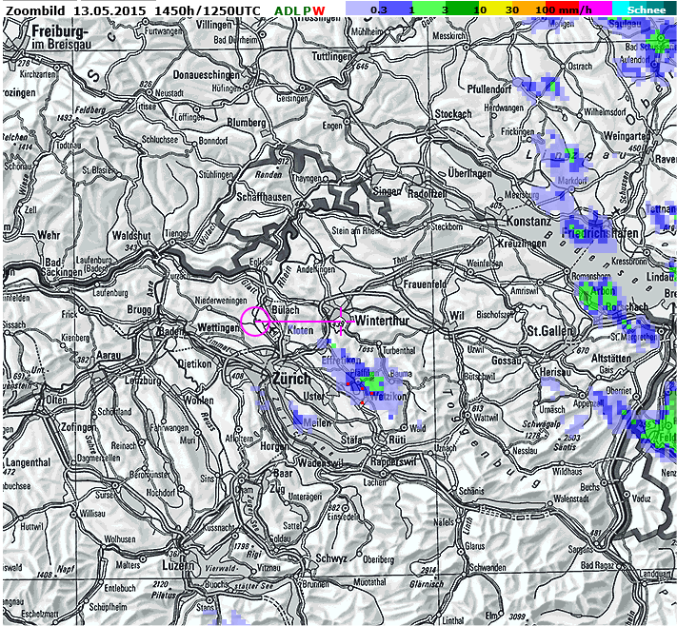
Task: Click the 1450h/1250UTC timestamp
Action: (x=208, y=10)
